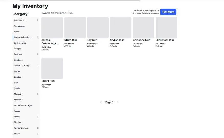
Task: Click the Rthro Run title link
Action: click(71, 40)
